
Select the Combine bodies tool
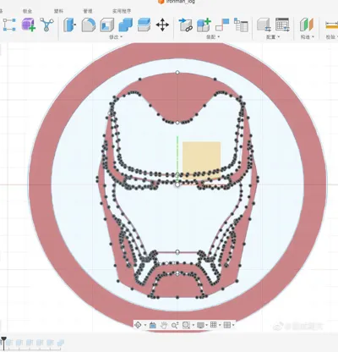coord(126,25)
